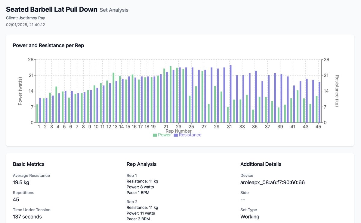Click the 'Power (watts)' axis label
The image size is (361, 223).
(20, 91)
